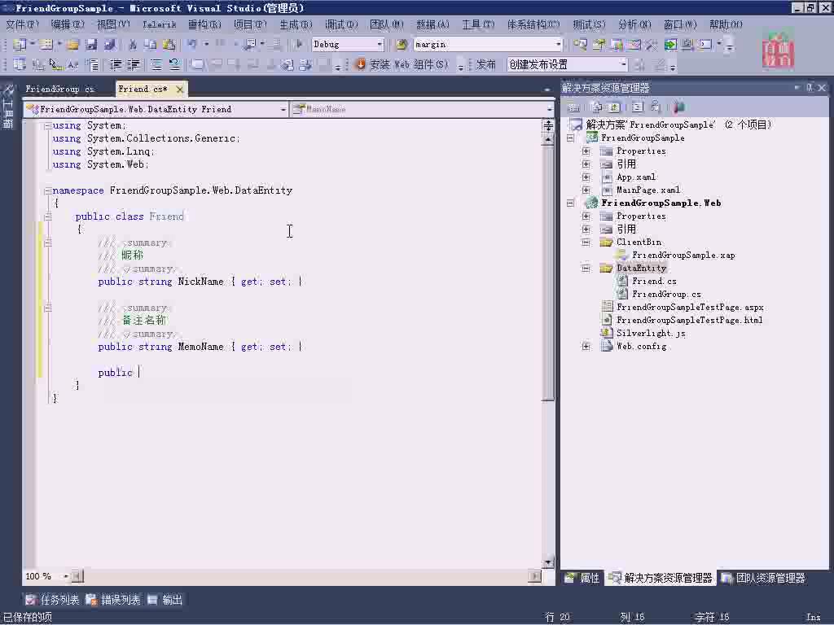The height and width of the screenshot is (625, 834).
Task: Collapse the namespace outlining region in editor
Action: click(47, 190)
